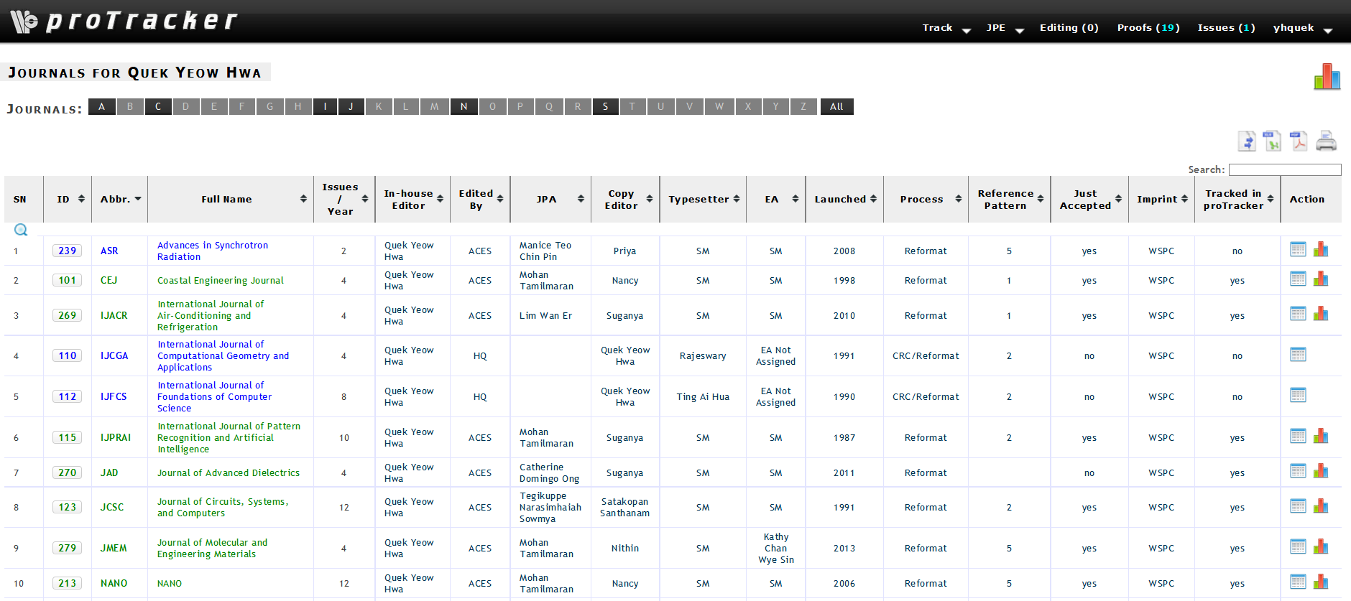Copy the table using the copy icon

click(x=1247, y=141)
